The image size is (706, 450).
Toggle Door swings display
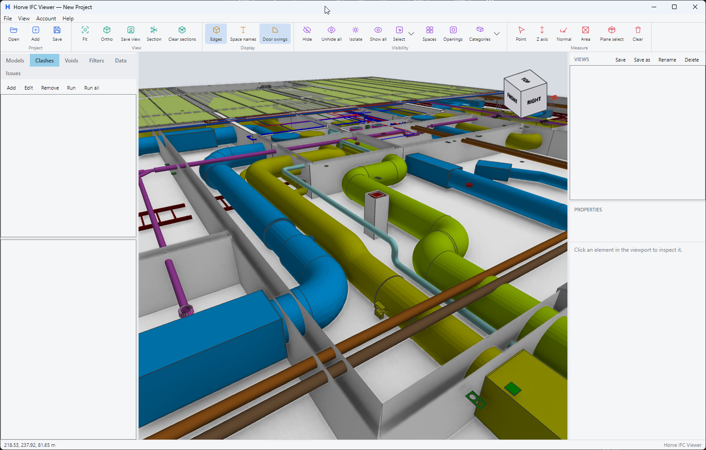click(275, 34)
